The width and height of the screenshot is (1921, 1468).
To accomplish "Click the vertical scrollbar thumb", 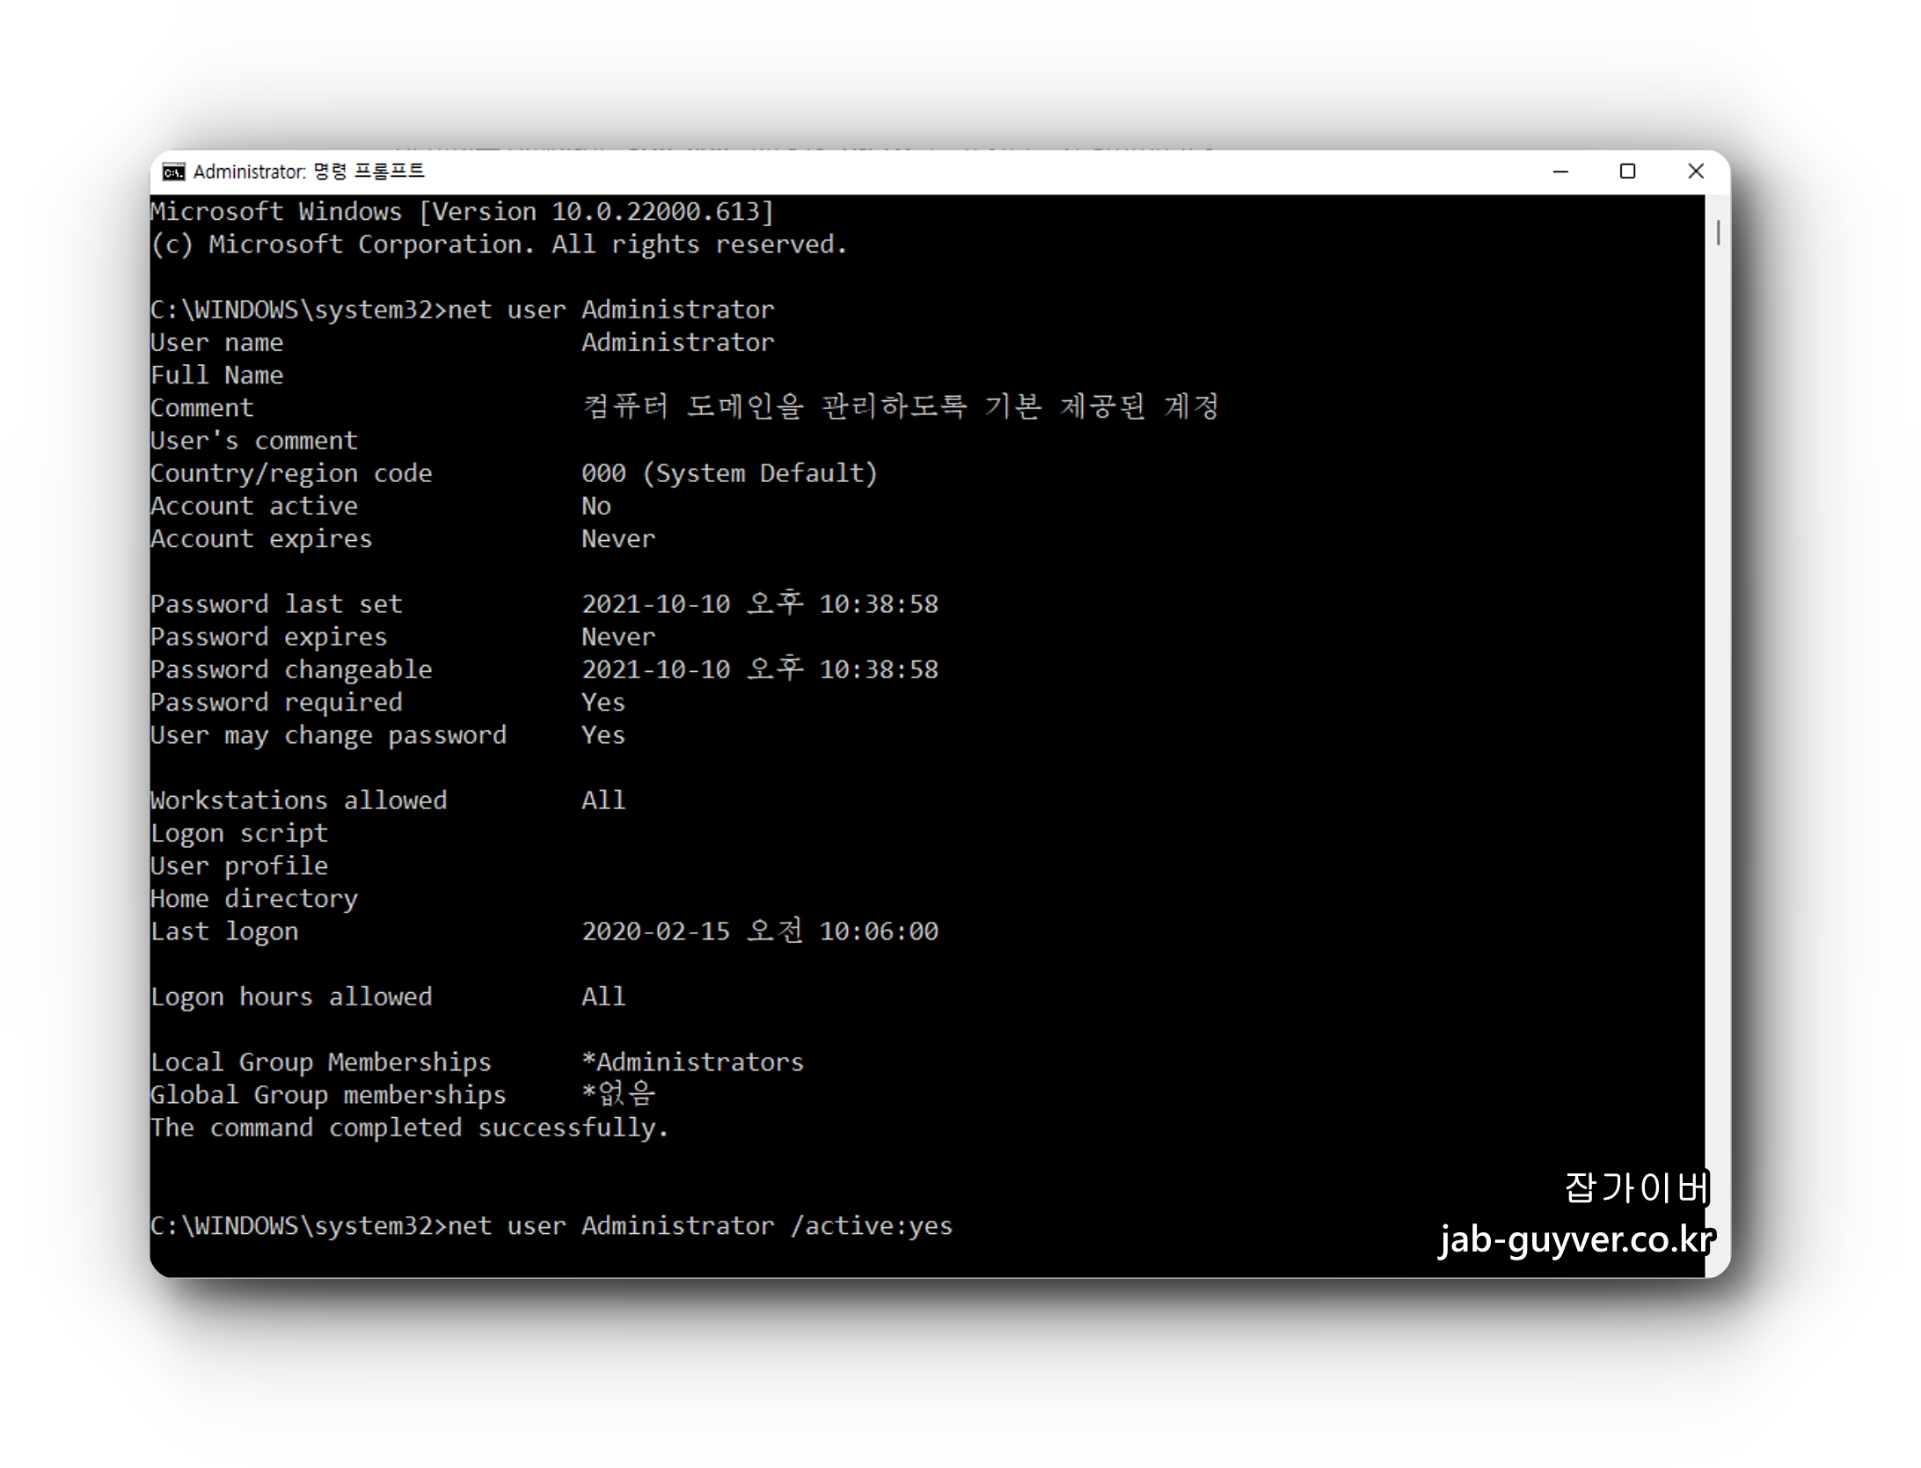I will click(x=1718, y=232).
